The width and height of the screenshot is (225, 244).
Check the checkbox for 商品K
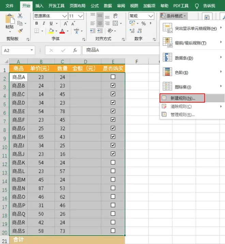point(113,163)
